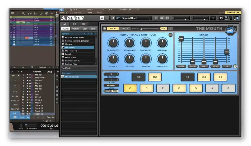The height and width of the screenshot is (146, 251).
Task: Toggle the A# note key
Action: click(x=220, y=77)
